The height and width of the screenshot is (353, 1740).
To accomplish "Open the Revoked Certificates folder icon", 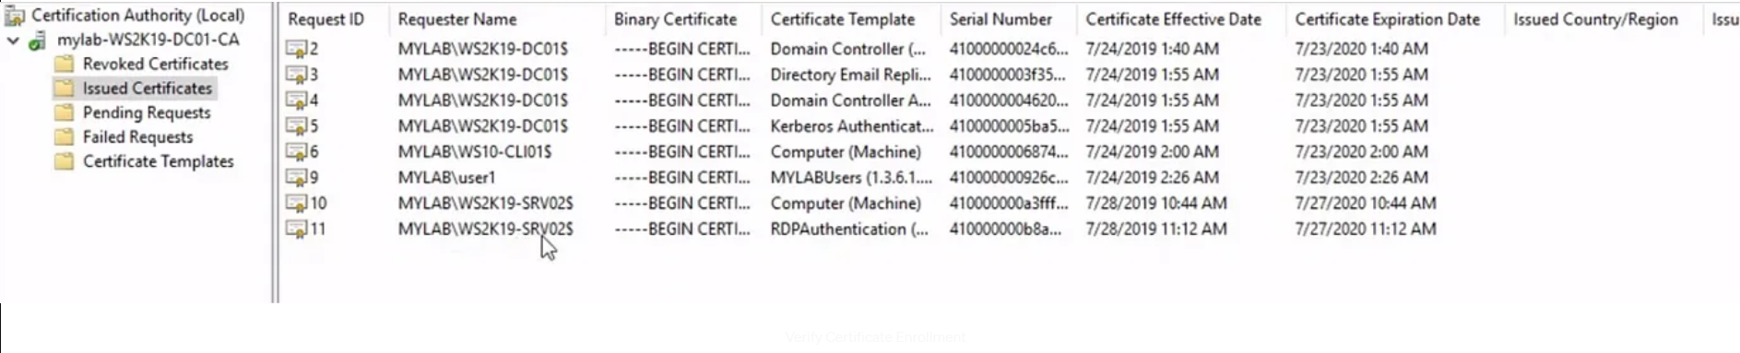I will click(64, 64).
